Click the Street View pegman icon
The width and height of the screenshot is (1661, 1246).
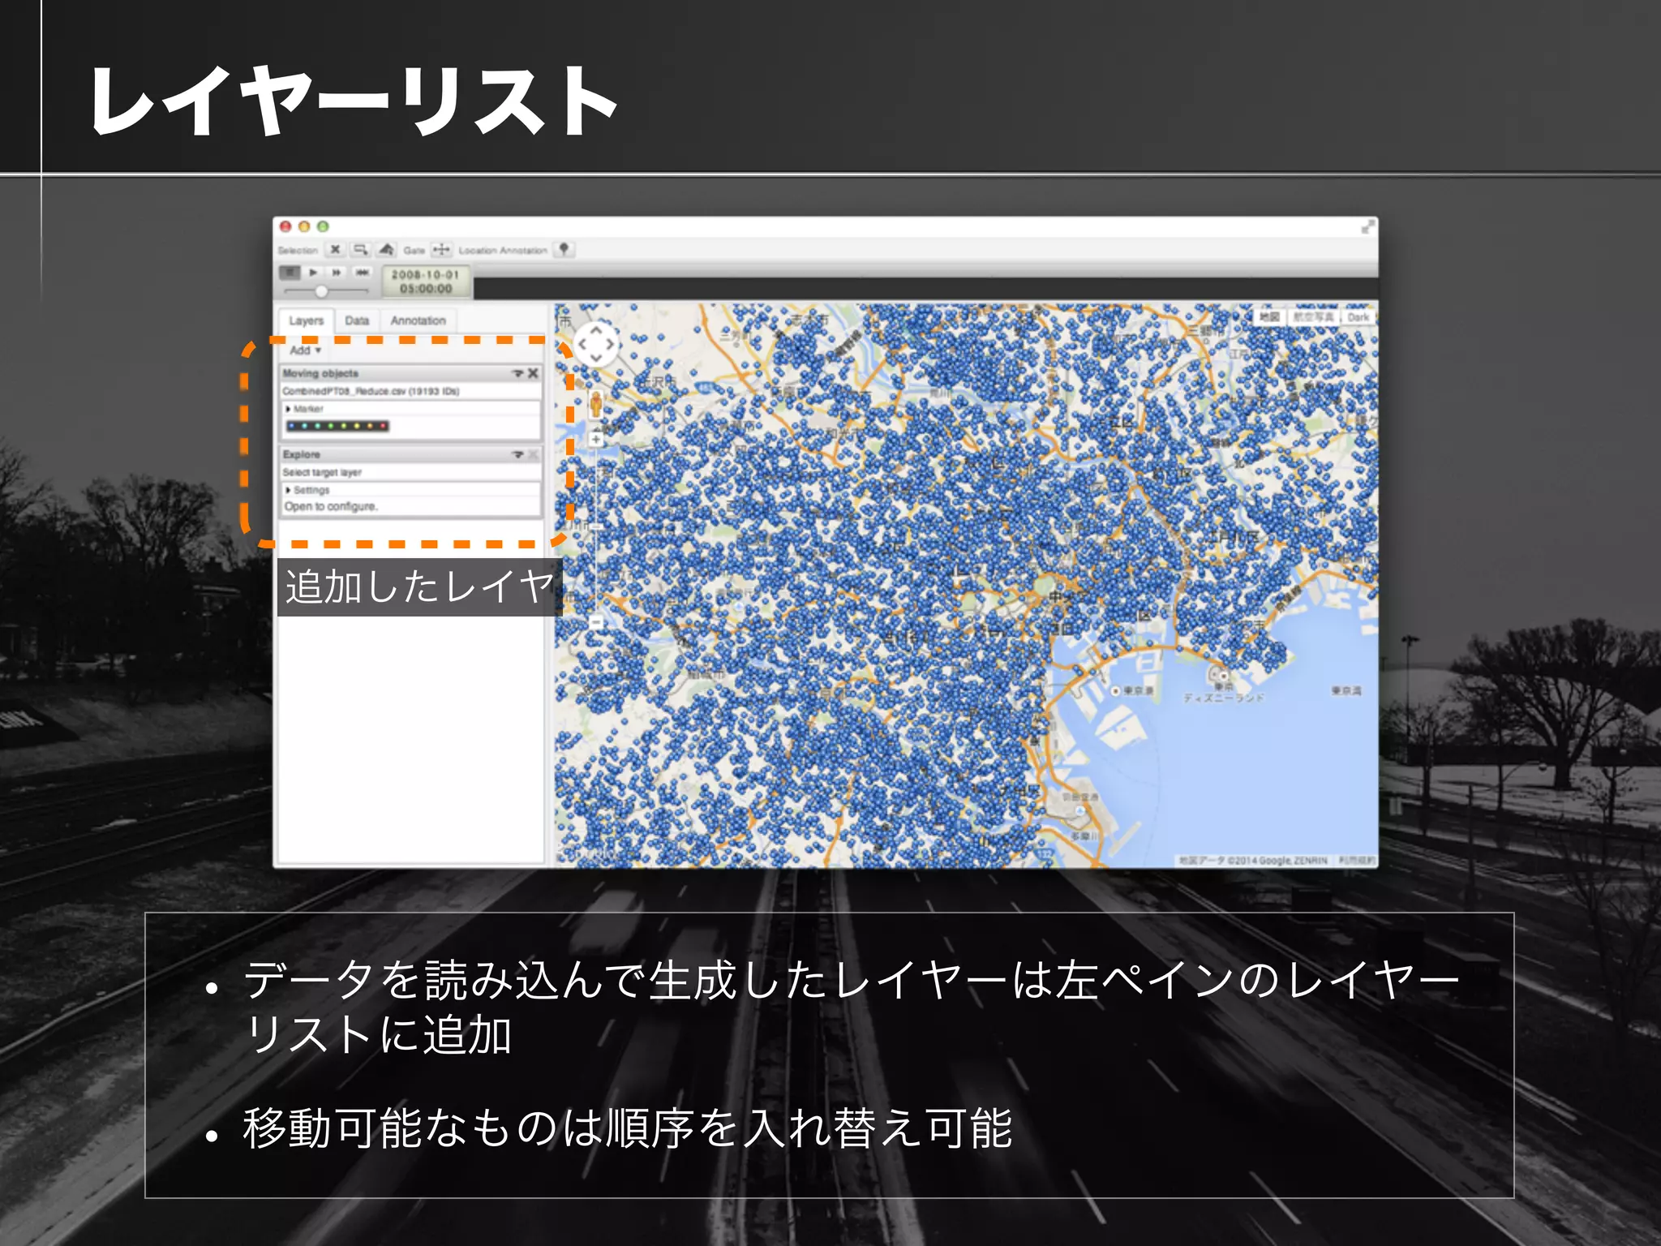[596, 404]
